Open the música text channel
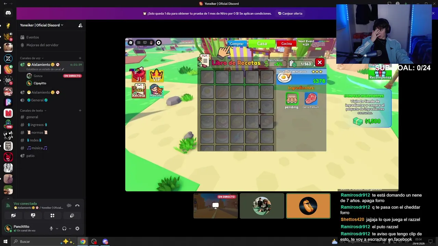 (51, 148)
